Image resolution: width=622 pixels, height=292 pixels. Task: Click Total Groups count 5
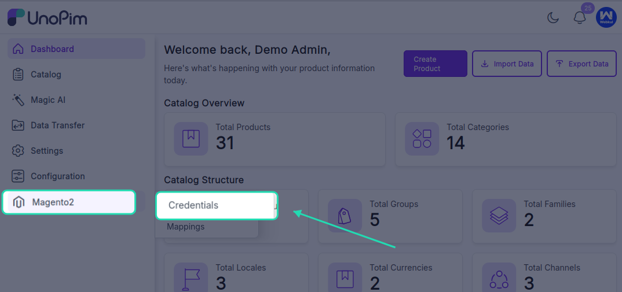coord(375,220)
